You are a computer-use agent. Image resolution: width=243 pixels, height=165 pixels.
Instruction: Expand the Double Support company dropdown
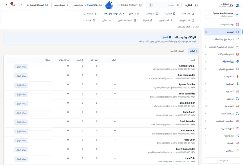tap(130, 5)
